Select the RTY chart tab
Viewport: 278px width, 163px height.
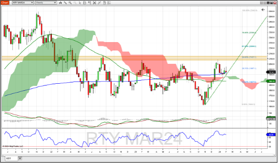(12, 159)
